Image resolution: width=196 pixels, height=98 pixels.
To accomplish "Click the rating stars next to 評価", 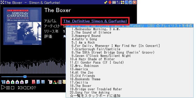I will 64,36.
